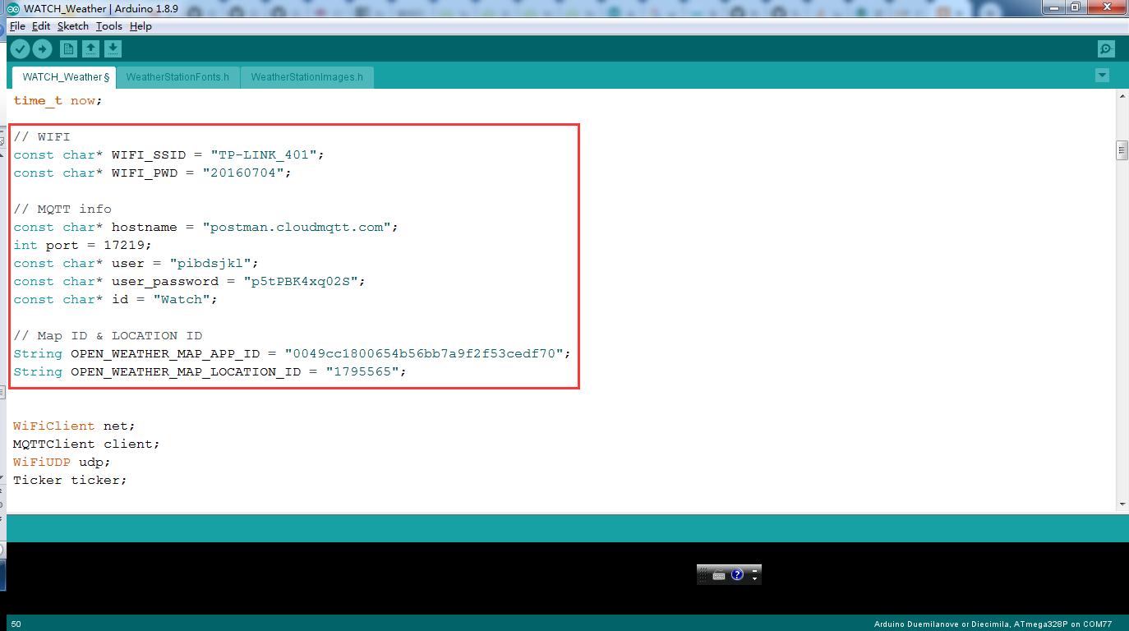The width and height of the screenshot is (1129, 631).
Task: Click the "0049cc1800654b56bb7a9f2f53cedf70" string
Action: (x=423, y=353)
